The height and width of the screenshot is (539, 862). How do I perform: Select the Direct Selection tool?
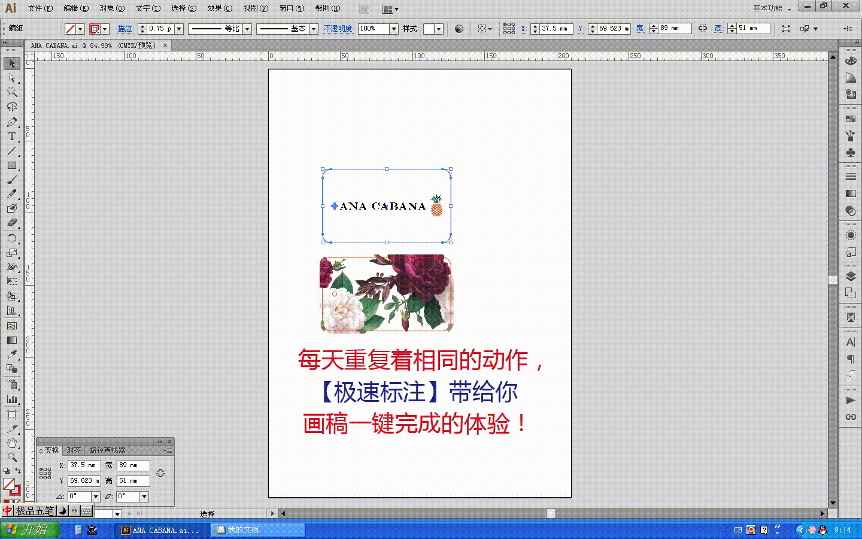(x=12, y=78)
